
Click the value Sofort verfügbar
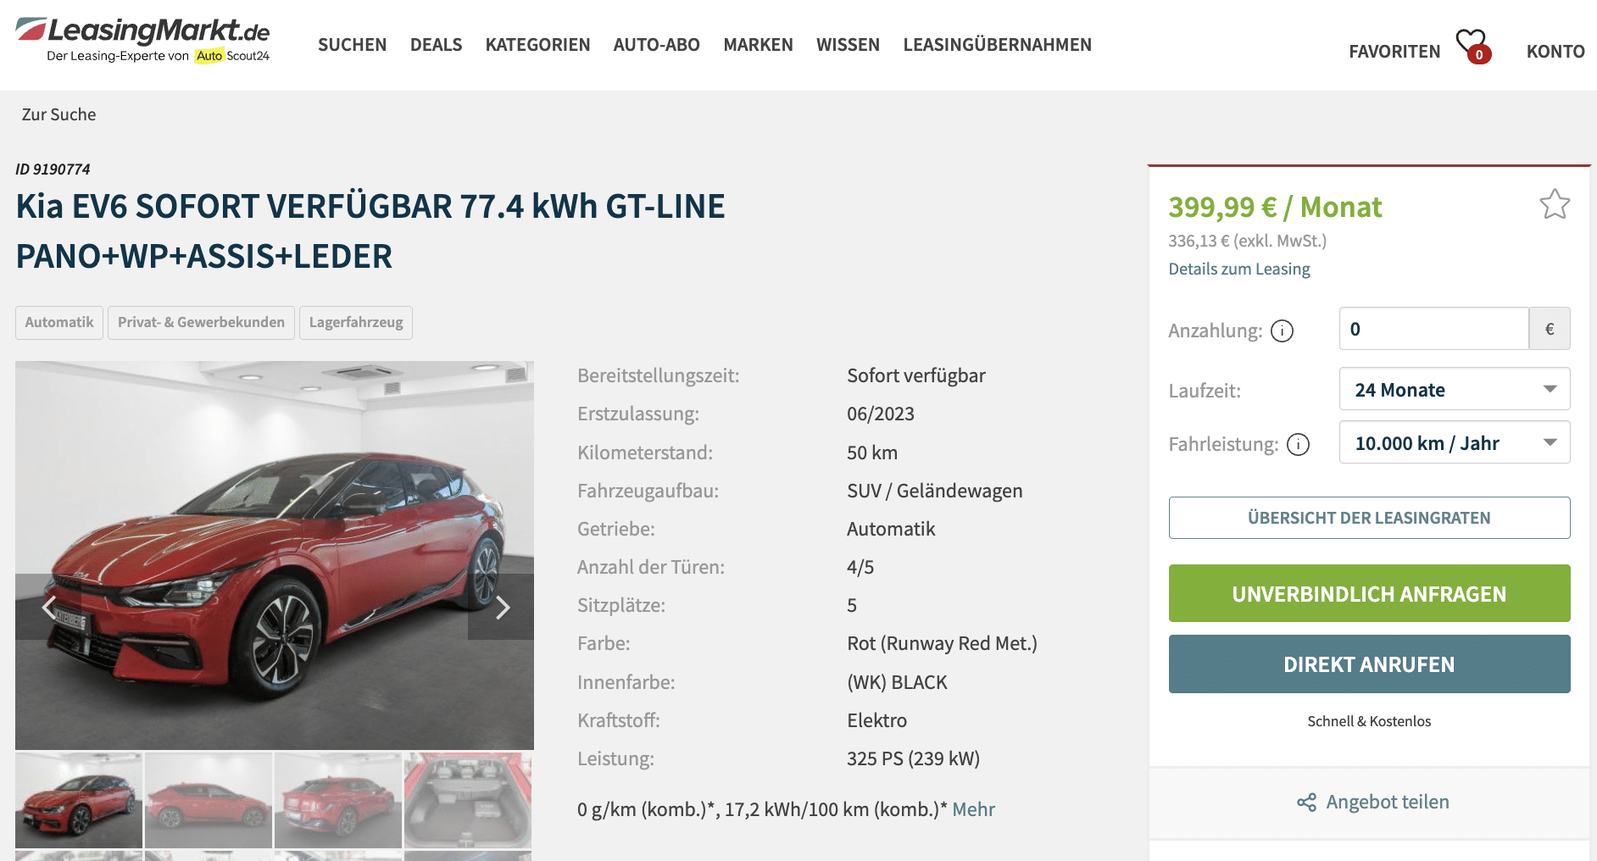[x=915, y=375]
